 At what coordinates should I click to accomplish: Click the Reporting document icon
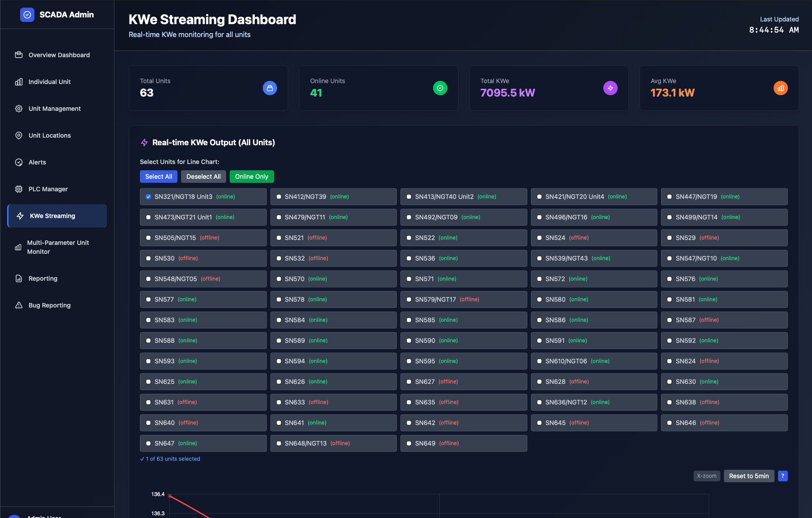click(x=19, y=278)
